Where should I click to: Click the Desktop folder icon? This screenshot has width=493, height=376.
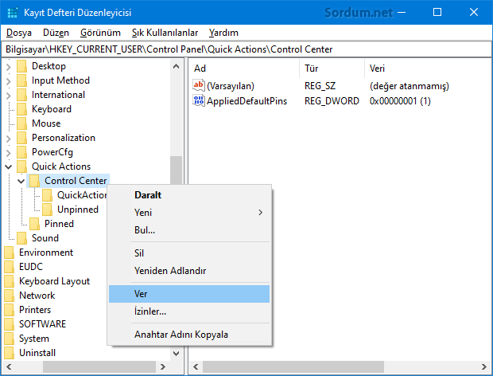(x=22, y=66)
